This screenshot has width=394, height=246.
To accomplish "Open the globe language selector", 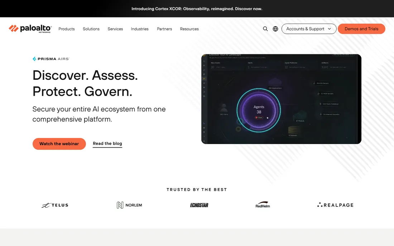I will (275, 29).
